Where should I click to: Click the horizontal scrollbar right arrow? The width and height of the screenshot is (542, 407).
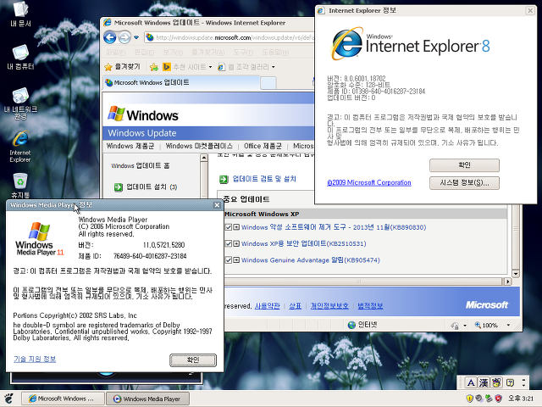coord(507,282)
